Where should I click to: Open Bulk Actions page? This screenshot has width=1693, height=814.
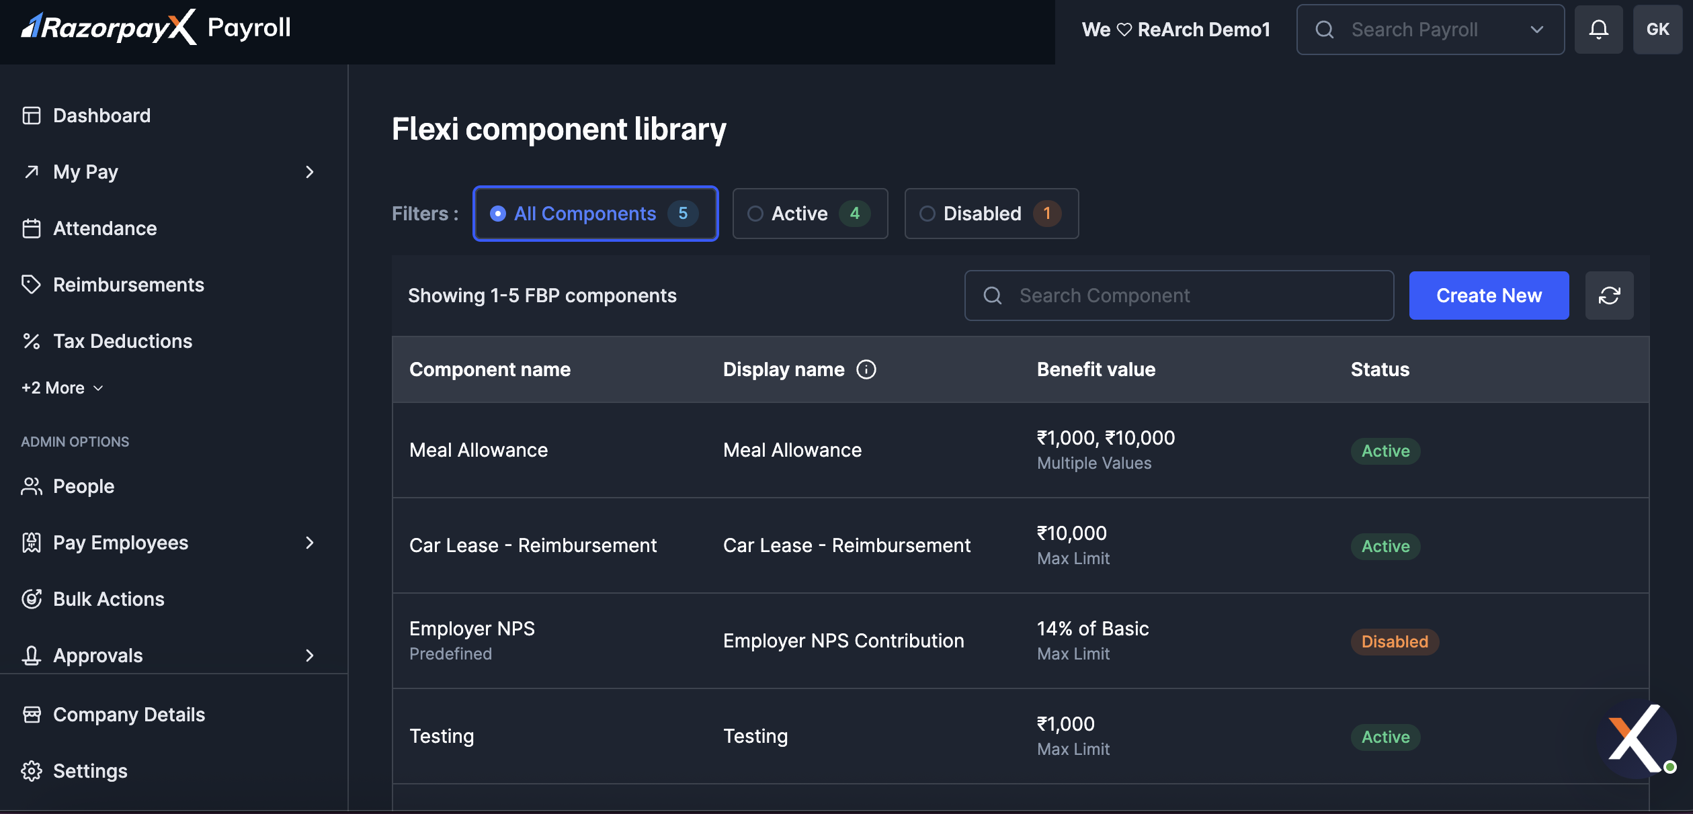(x=108, y=599)
